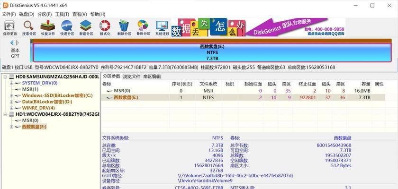Switch to the 扇区编辑 tab
This screenshot has height=189, width=398.
pos(152,77)
